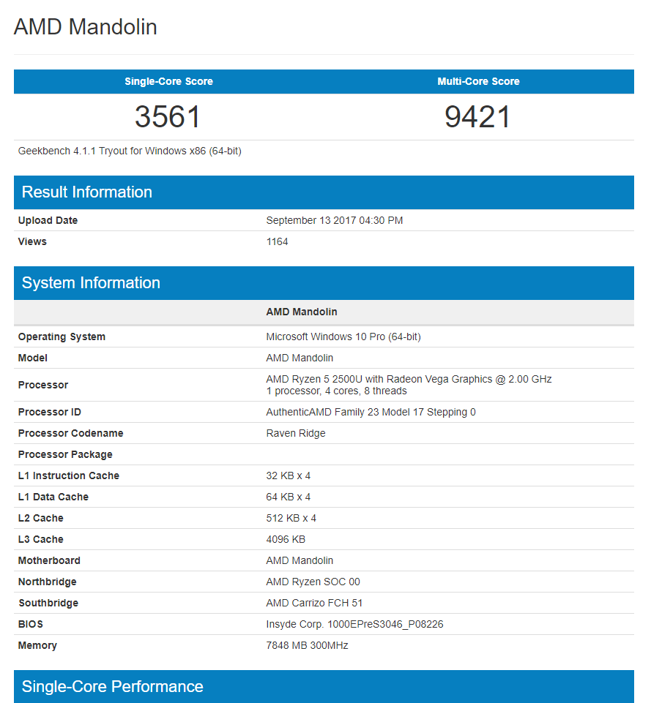
Task: Click the Northbridge label
Action: coord(47,582)
